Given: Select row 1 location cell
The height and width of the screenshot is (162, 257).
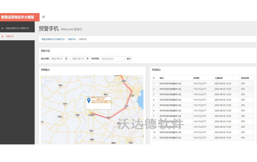Looking at the screenshot, I should [175, 83].
